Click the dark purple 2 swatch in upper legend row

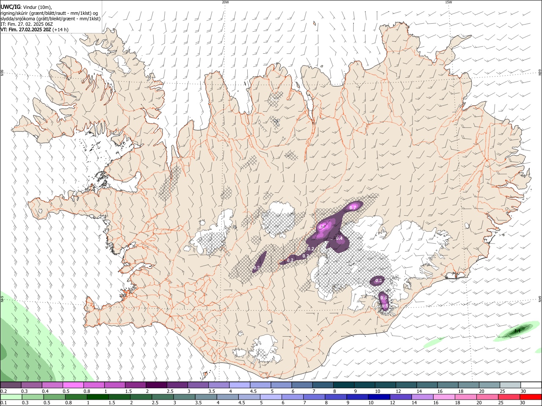click(x=156, y=385)
